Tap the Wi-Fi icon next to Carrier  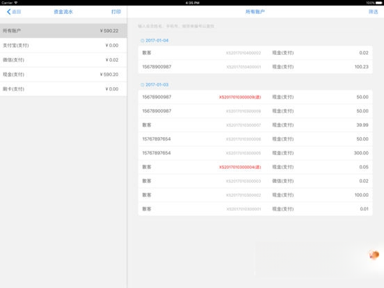tap(16, 3)
